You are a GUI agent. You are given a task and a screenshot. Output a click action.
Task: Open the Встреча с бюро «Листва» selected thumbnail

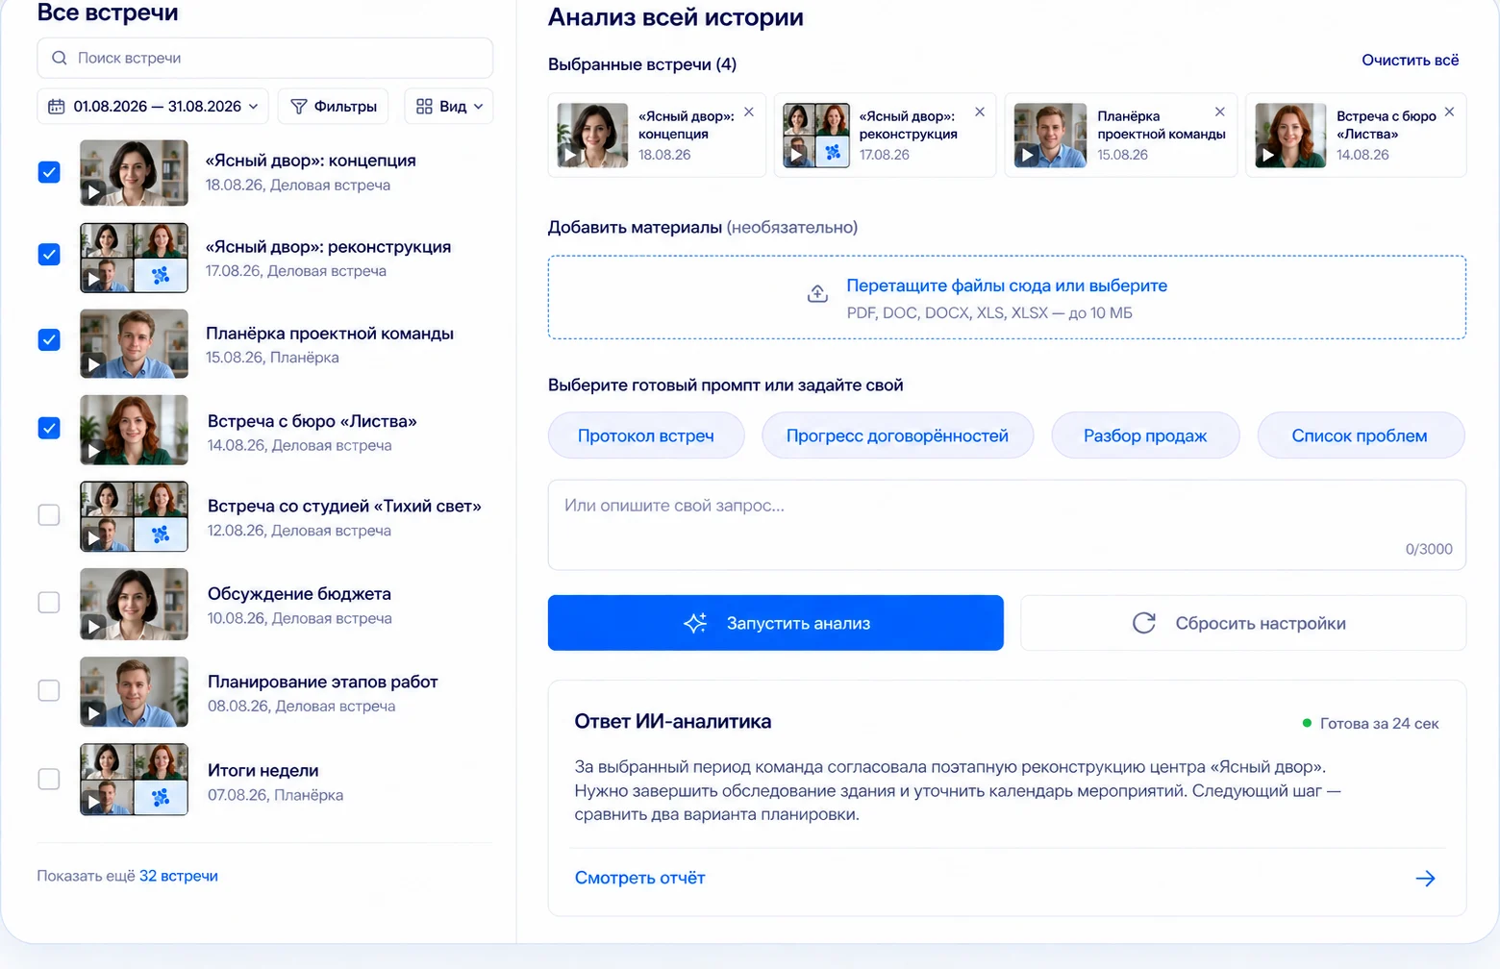tap(1290, 136)
